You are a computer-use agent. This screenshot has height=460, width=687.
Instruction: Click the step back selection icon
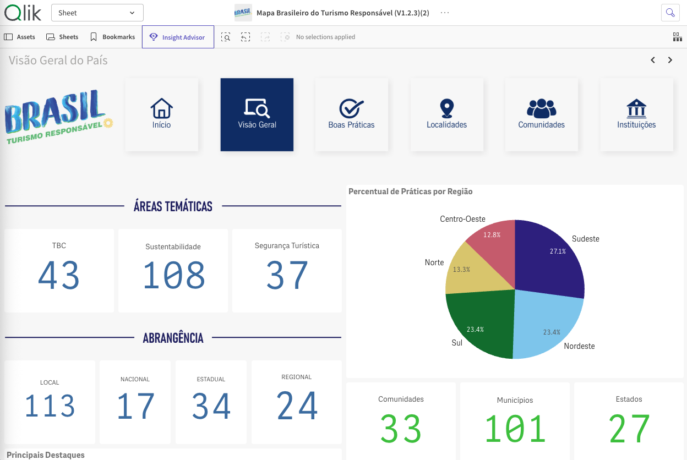tap(246, 37)
